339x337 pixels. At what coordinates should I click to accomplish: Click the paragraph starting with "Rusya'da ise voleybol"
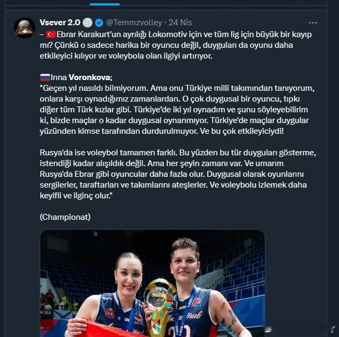tap(178, 174)
